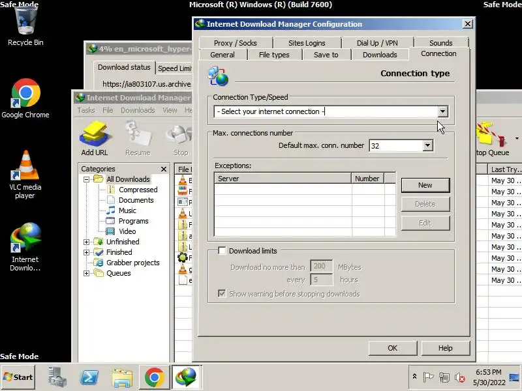Open Windows Explorer from the taskbar

122,377
